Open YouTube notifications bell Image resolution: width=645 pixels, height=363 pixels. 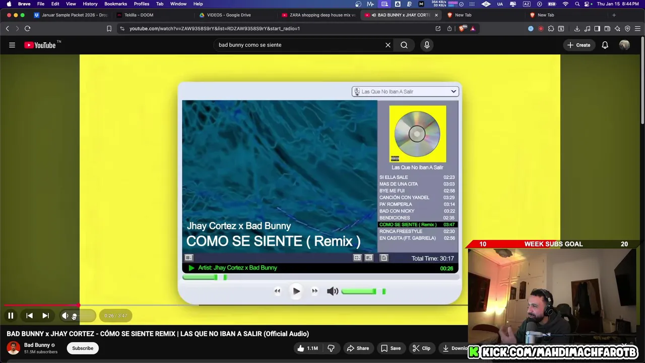605,45
